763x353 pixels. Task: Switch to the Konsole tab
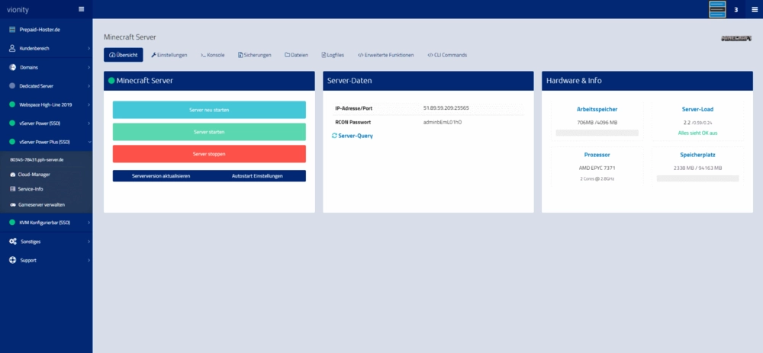coord(212,55)
